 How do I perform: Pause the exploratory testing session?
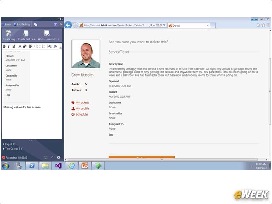[7, 24]
